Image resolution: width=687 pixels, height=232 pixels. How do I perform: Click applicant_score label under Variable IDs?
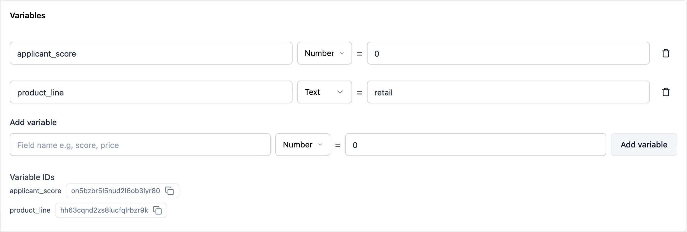pyautogui.click(x=35, y=191)
